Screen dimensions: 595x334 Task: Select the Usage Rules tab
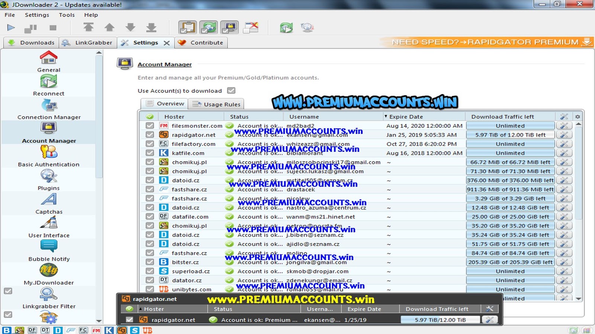click(216, 104)
